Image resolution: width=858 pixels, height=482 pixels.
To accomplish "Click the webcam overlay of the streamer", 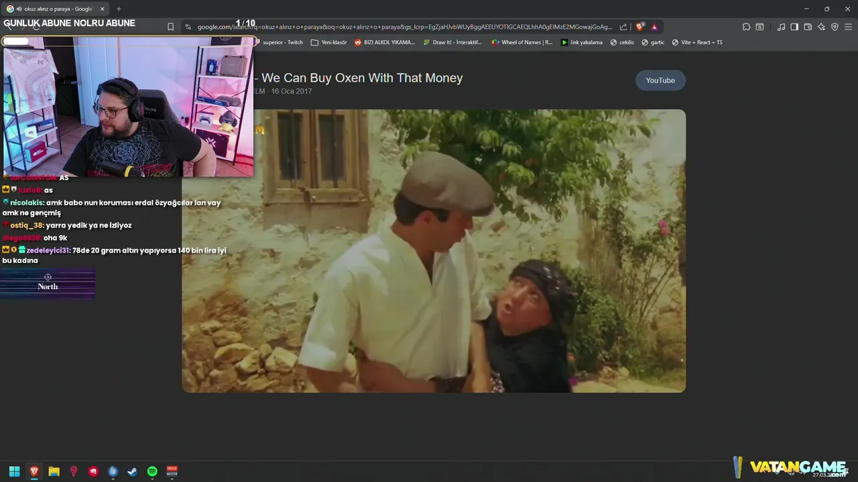I will pos(128,106).
